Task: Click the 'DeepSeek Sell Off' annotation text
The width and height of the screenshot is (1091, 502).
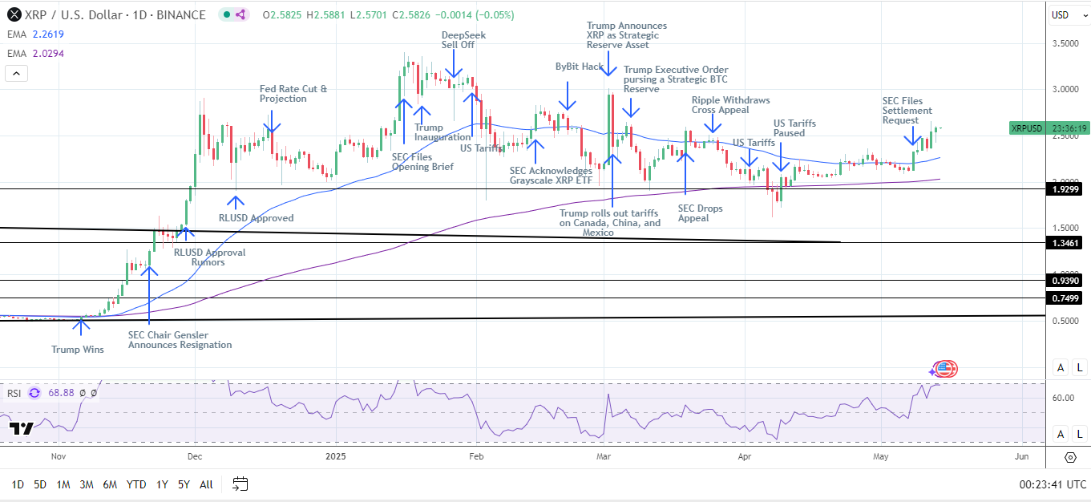Action: click(x=463, y=40)
